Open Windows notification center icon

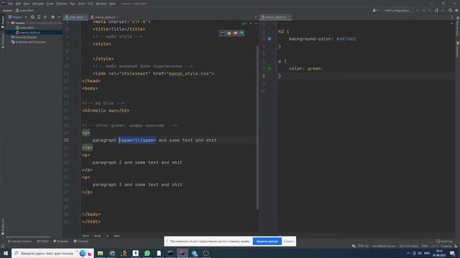point(452,253)
